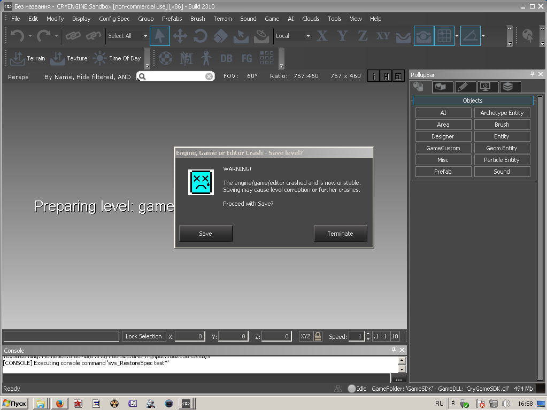Expand the Redo history arrow

tap(56, 36)
